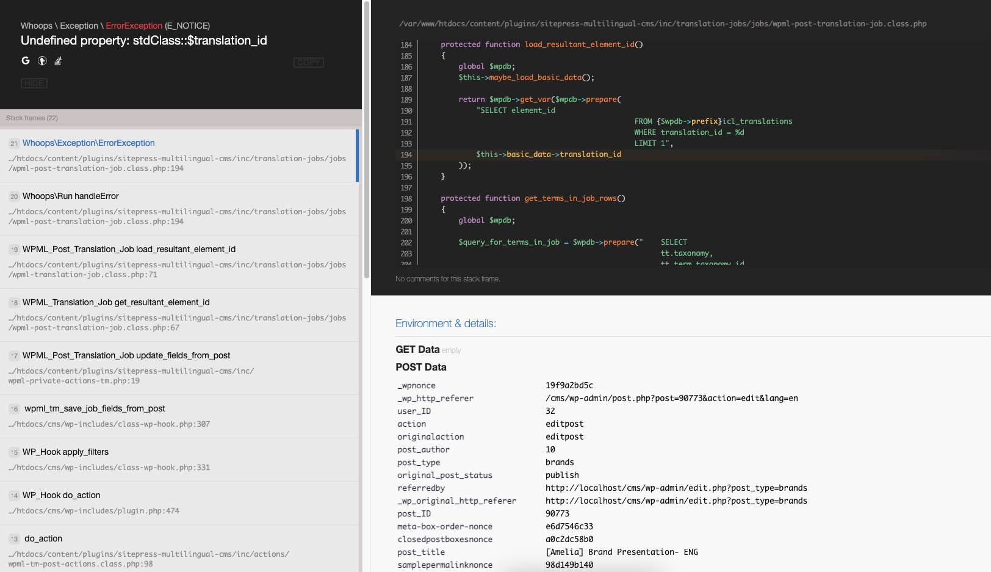Click the post_title value Brand Presentation

pyautogui.click(x=622, y=552)
